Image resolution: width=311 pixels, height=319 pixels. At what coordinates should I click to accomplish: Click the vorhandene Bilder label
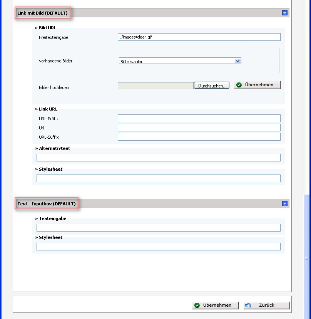56,61
